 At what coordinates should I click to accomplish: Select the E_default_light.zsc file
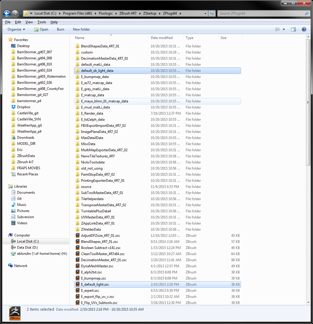click(x=157, y=284)
